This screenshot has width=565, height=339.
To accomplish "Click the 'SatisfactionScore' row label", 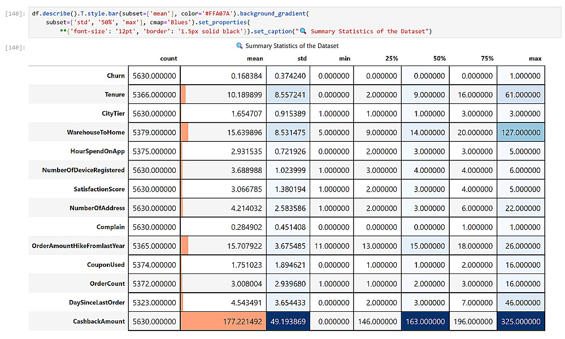I will (x=99, y=189).
